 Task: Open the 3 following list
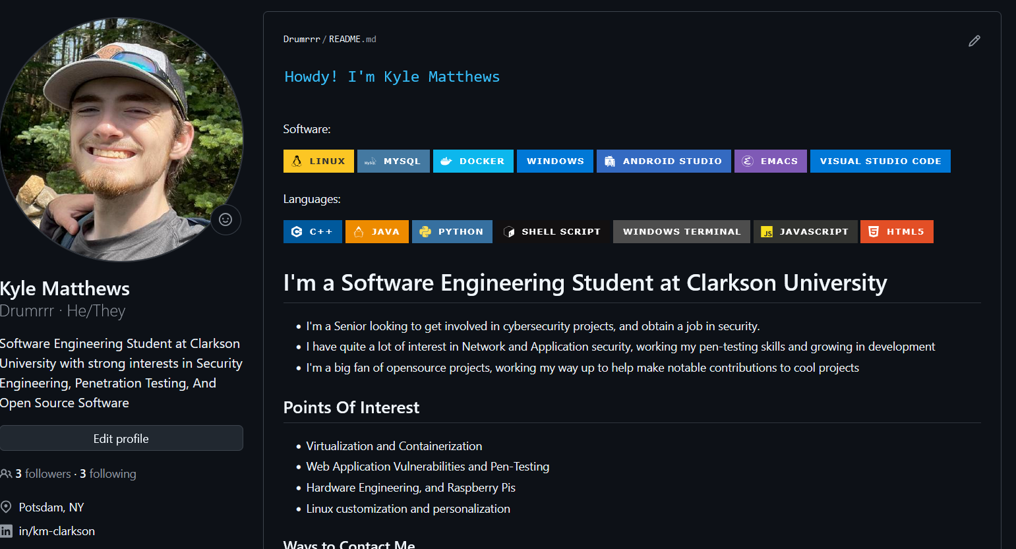108,474
